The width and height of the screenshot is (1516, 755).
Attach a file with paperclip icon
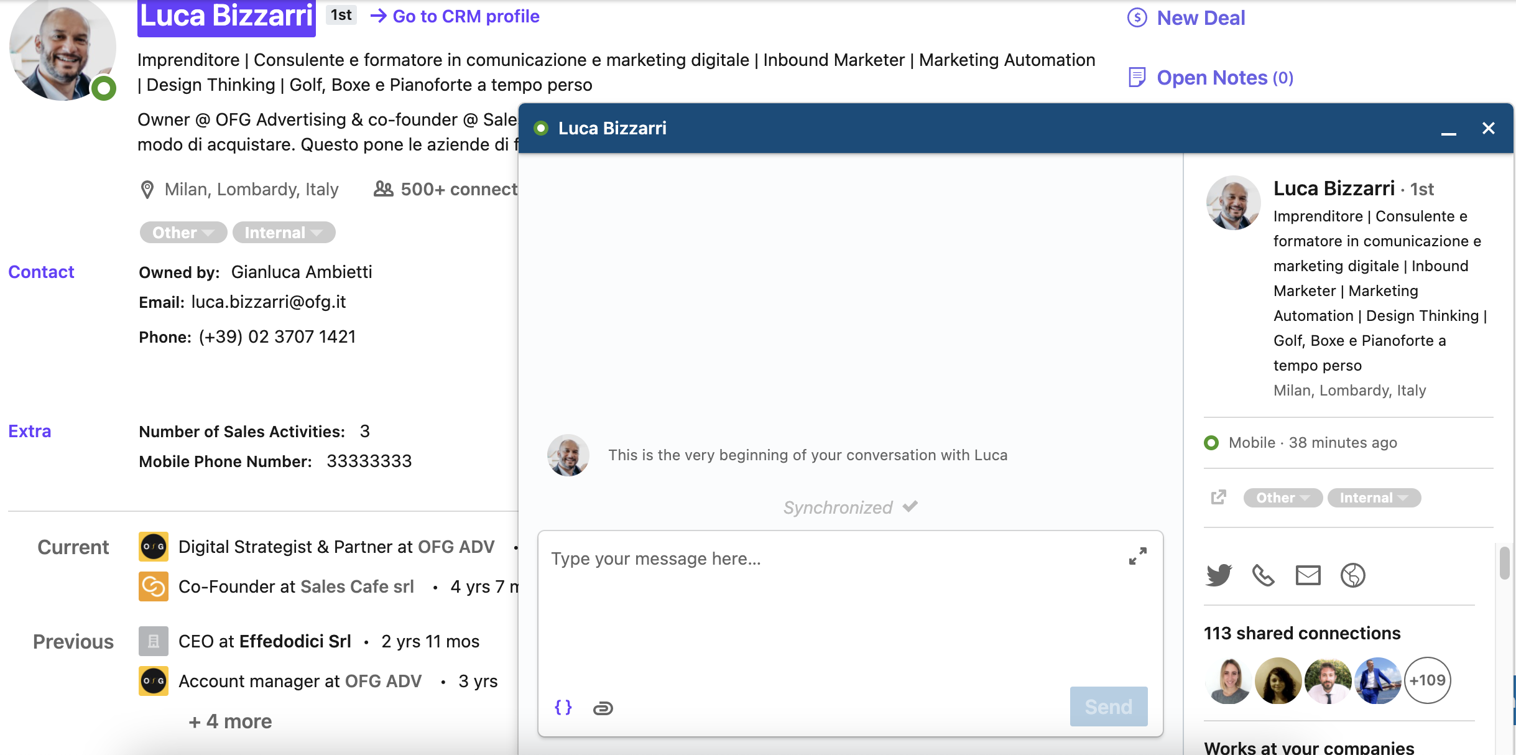(x=603, y=708)
